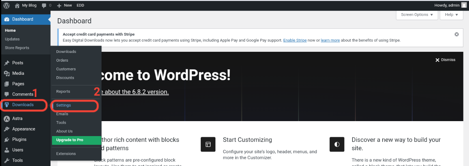Open the EDD admin bar menu
Image resolution: width=469 pixels, height=166 pixels.
coord(80,5)
